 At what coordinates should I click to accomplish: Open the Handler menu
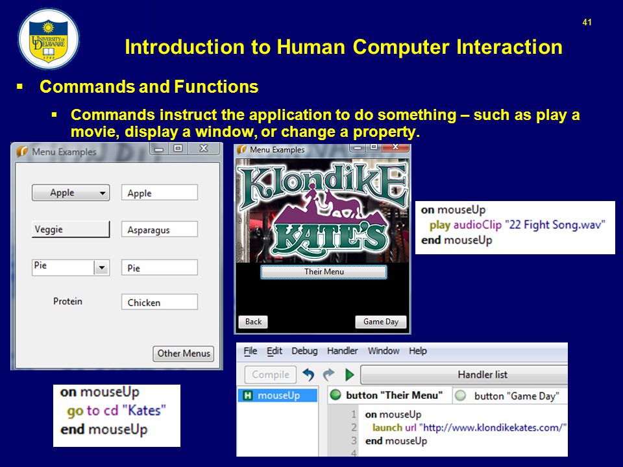(x=342, y=351)
